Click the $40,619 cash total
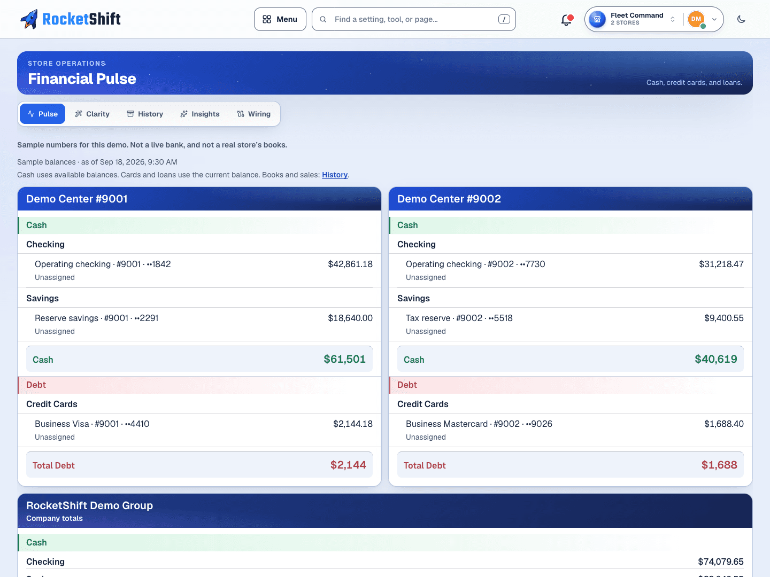The width and height of the screenshot is (770, 577). 716,359
